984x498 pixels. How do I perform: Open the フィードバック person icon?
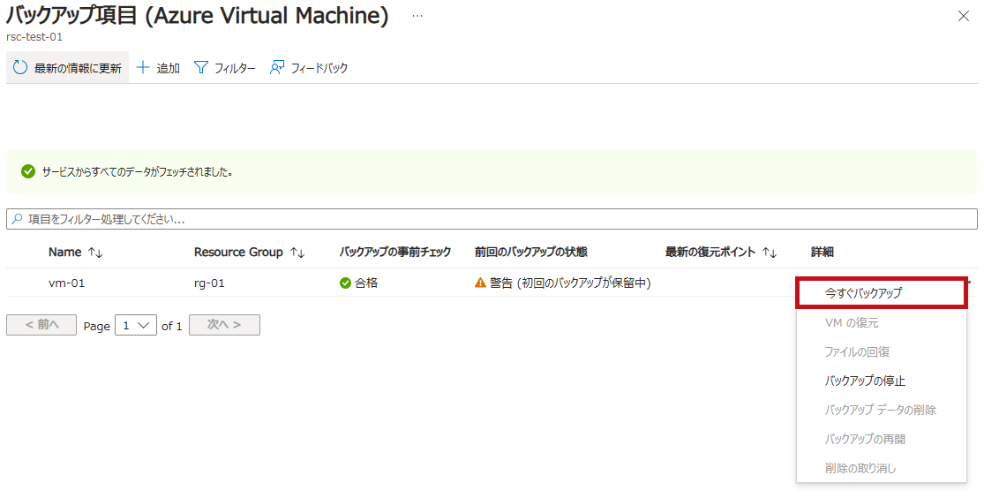[277, 67]
